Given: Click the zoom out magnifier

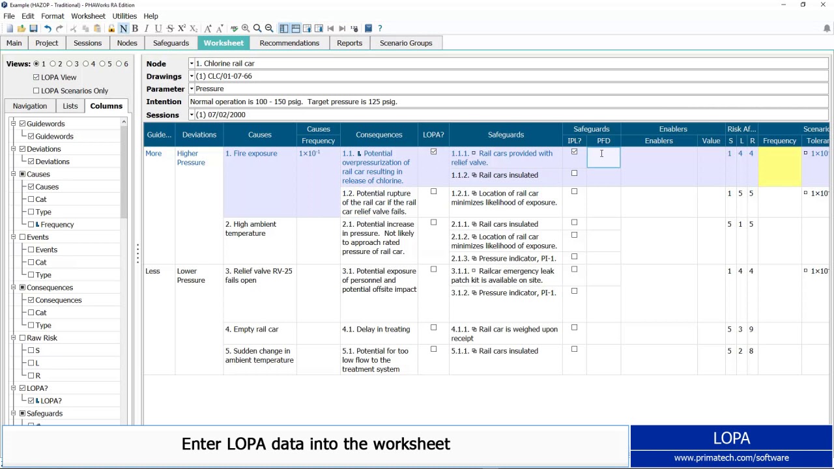Looking at the screenshot, I should (x=269, y=29).
